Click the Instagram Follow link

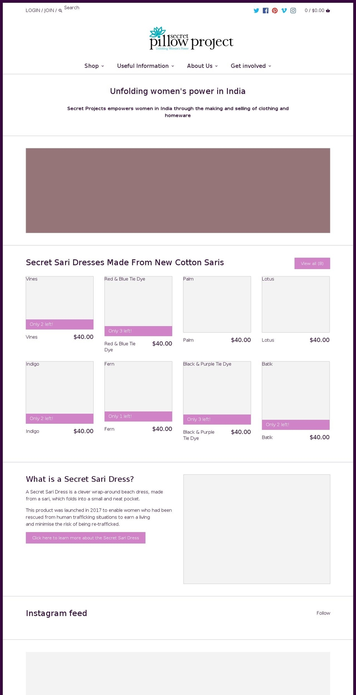tap(323, 613)
